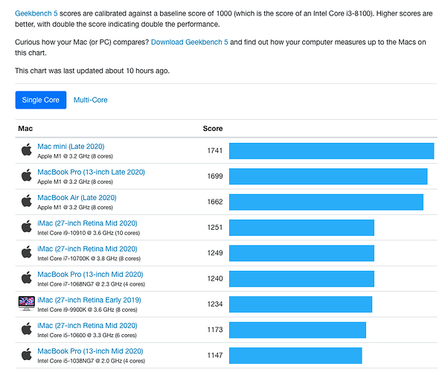Click the iMac Early 2019 score bar
Viewport: 448px width, 372px height.
pyautogui.click(x=301, y=304)
